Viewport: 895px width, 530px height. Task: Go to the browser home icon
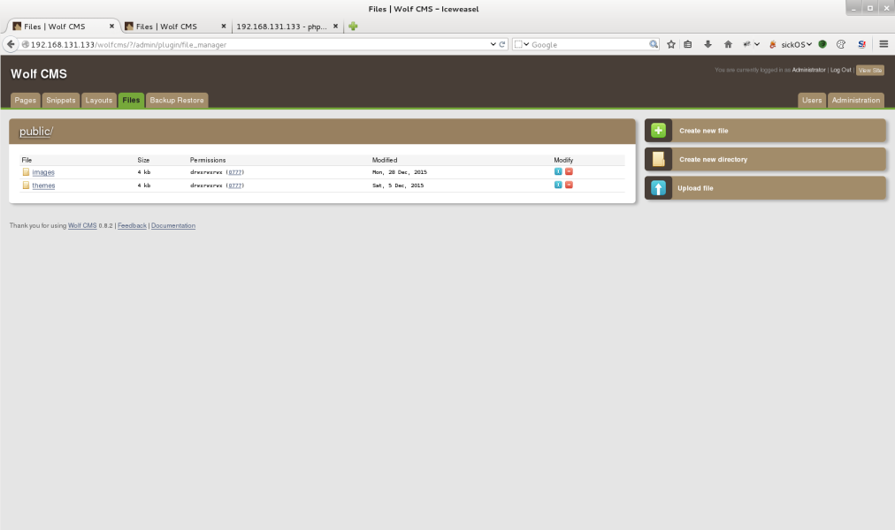click(x=728, y=44)
